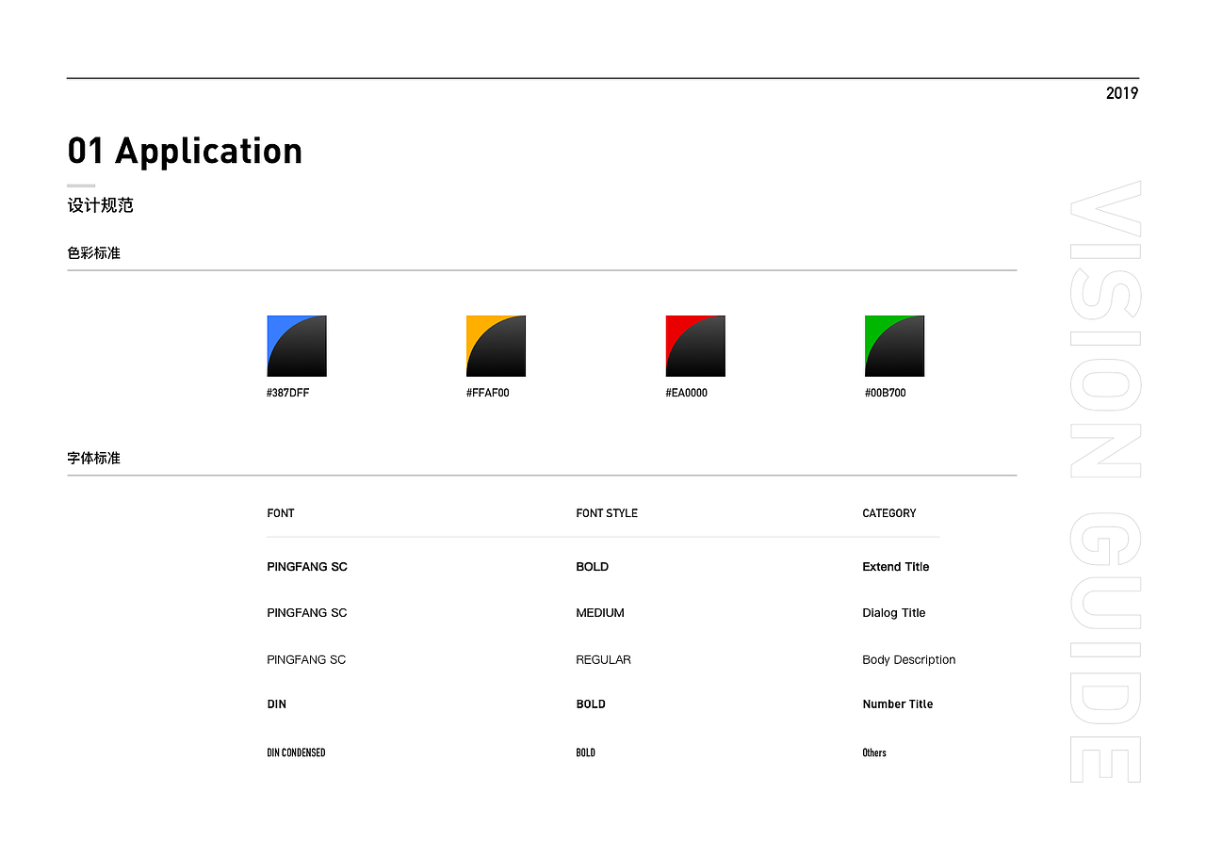
Task: Click the FONT column header
Action: (x=281, y=513)
